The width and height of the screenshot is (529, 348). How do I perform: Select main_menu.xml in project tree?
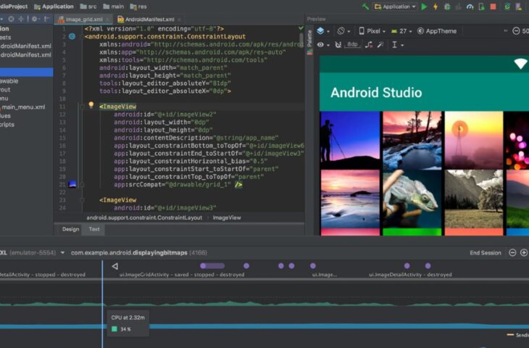[22, 107]
